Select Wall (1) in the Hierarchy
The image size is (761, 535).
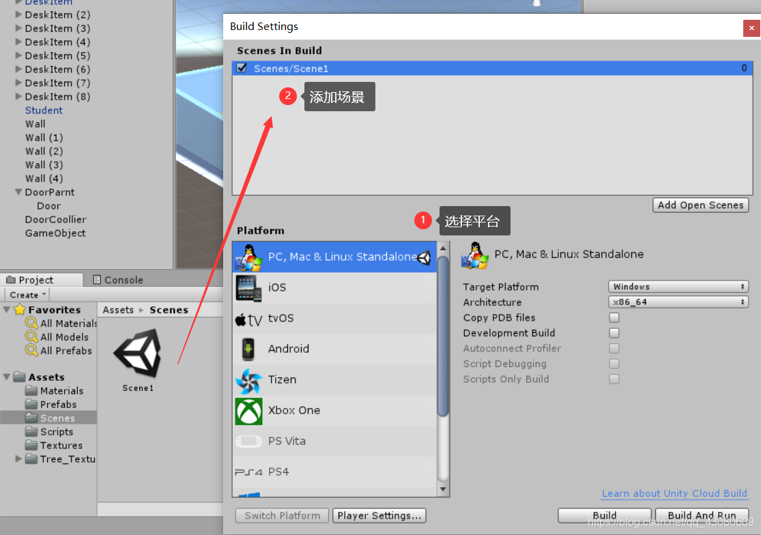pyautogui.click(x=44, y=137)
